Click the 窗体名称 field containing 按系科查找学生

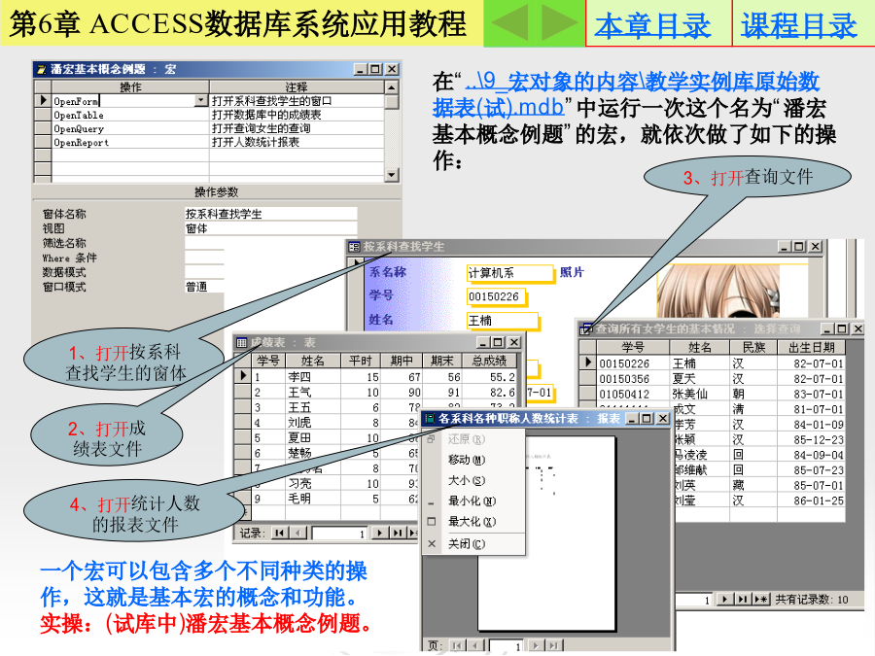[270, 214]
